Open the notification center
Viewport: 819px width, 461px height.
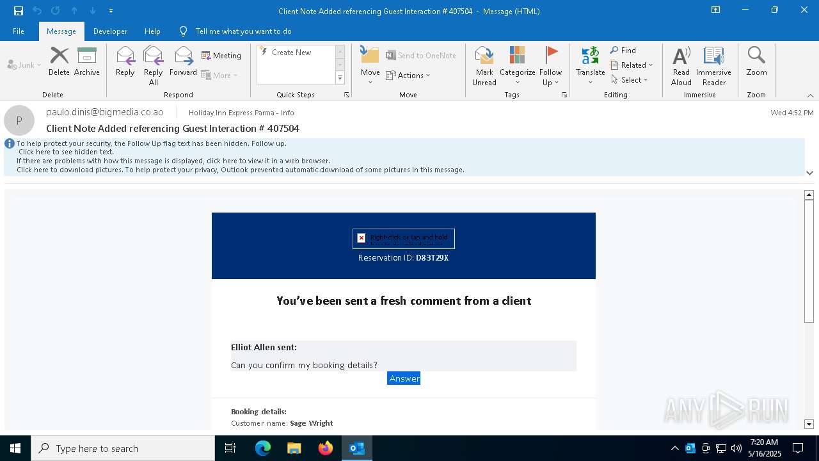tap(798, 448)
